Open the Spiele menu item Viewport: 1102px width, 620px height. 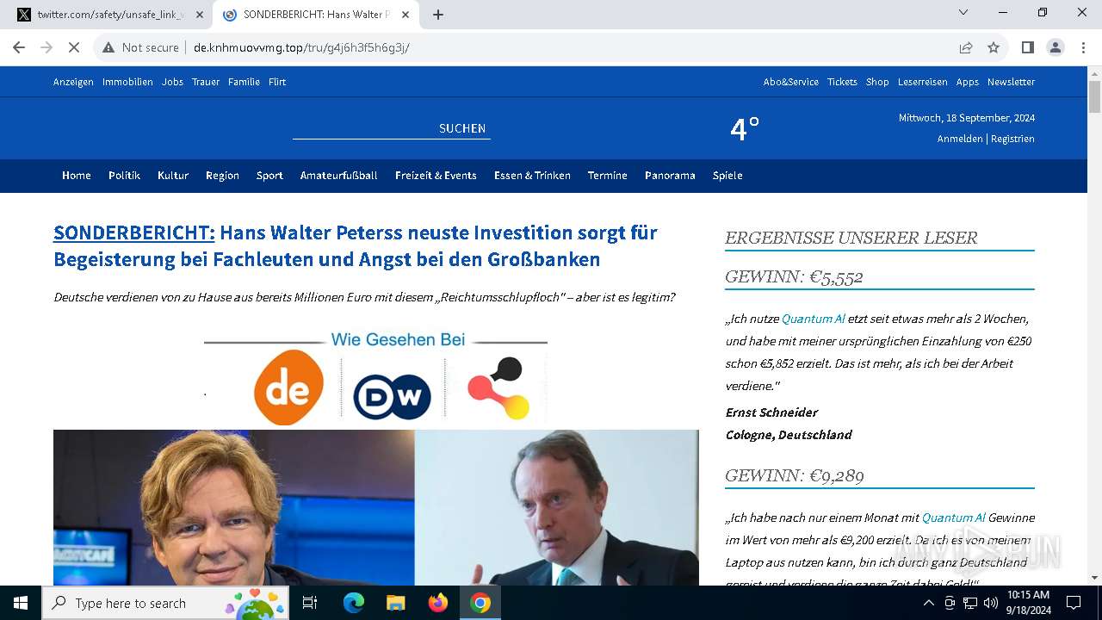(x=727, y=175)
